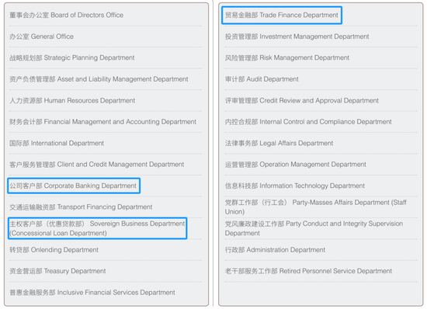
Task: Open Board of Directors Office entry
Action: [x=67, y=15]
